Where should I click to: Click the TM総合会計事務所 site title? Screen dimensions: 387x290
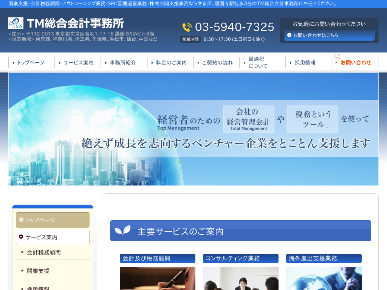(x=75, y=23)
